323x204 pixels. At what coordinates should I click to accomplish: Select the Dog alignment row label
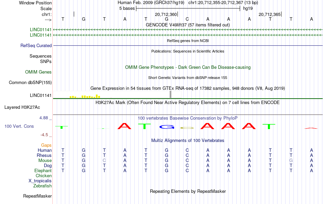point(48,166)
